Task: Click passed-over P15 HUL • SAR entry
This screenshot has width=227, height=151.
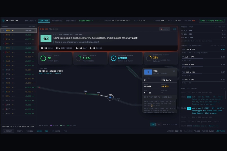Action: [x=203, y=38]
